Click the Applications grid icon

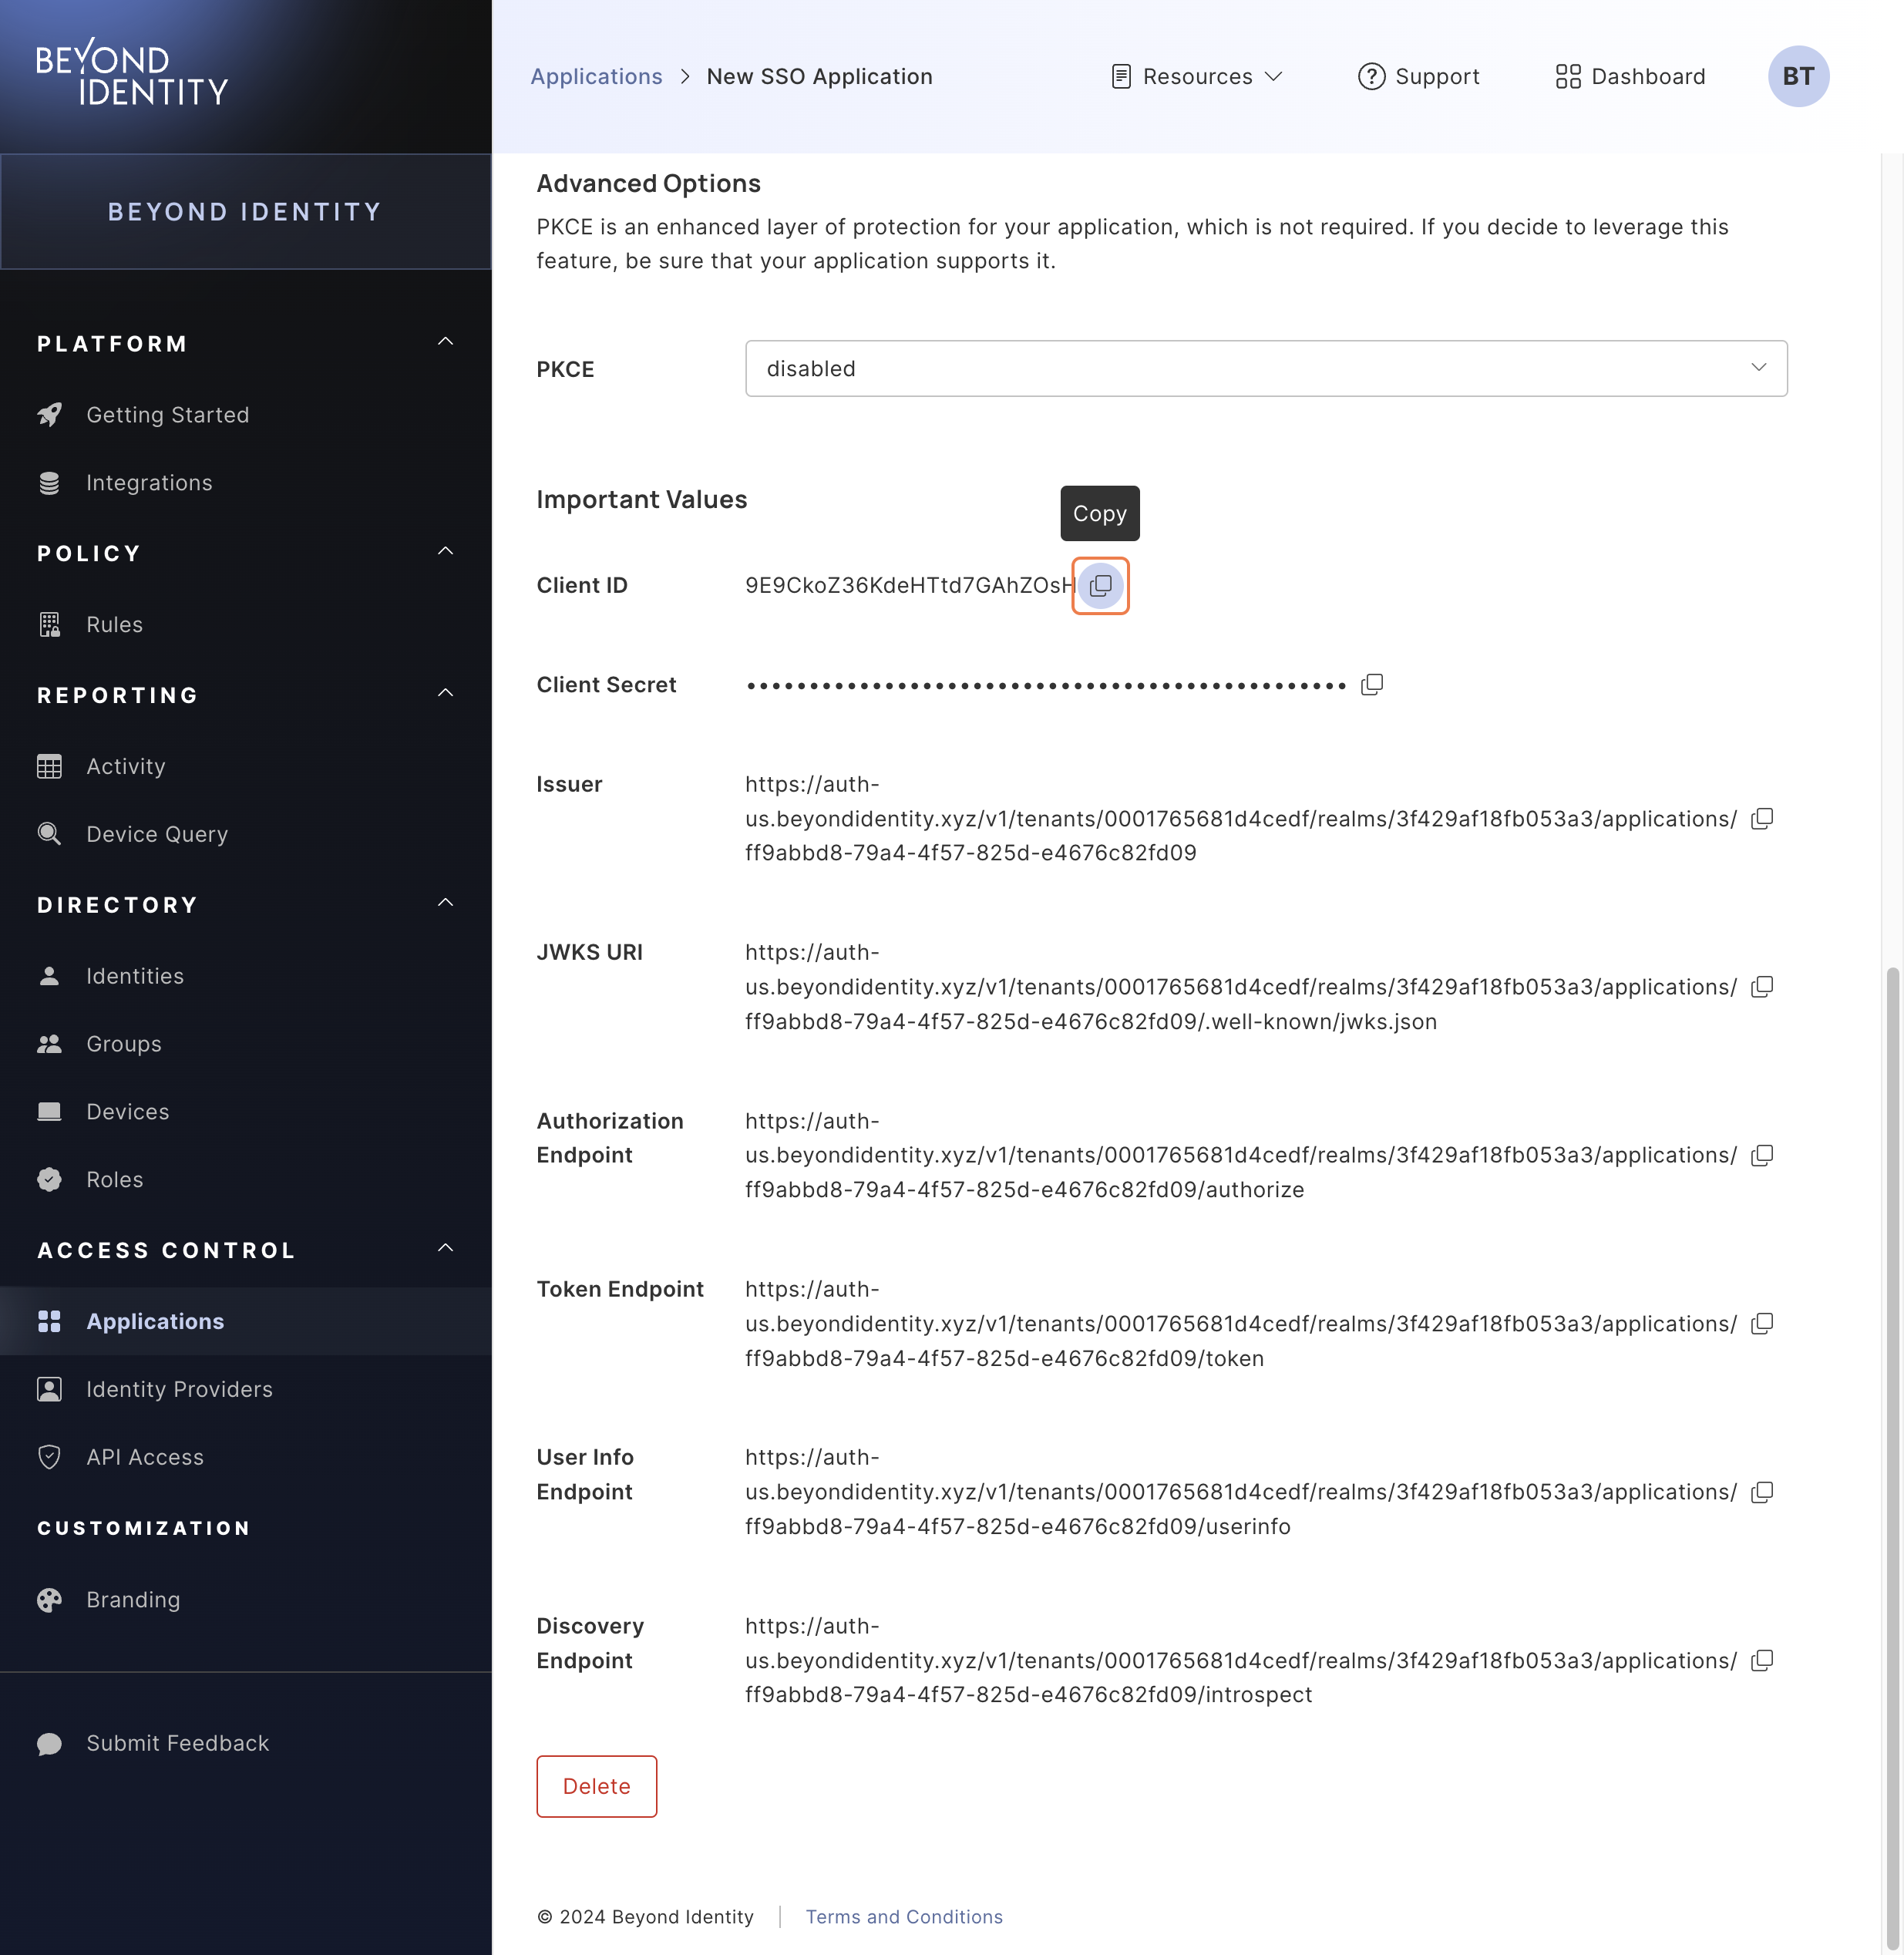pos(49,1321)
